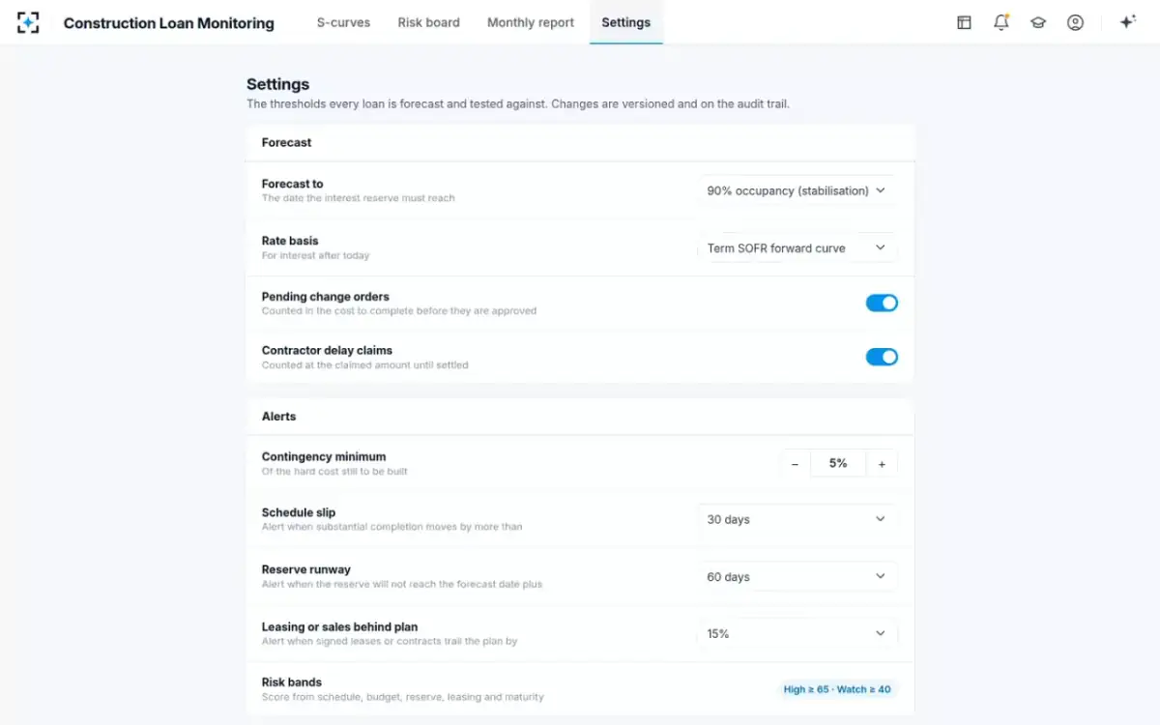Click 'Changes are versioned' intro sentence
The height and width of the screenshot is (725, 1160).
[x=669, y=103]
